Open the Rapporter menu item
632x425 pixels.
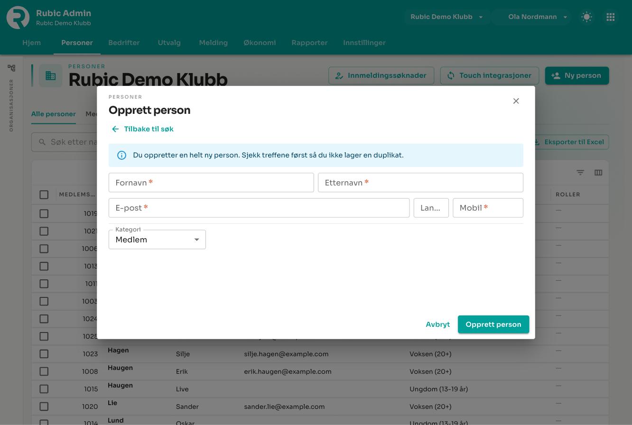pos(309,43)
